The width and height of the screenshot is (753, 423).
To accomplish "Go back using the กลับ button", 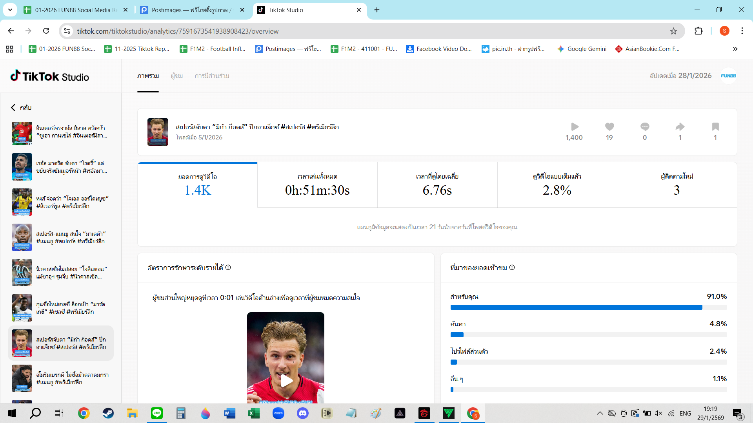I will pyautogui.click(x=21, y=107).
